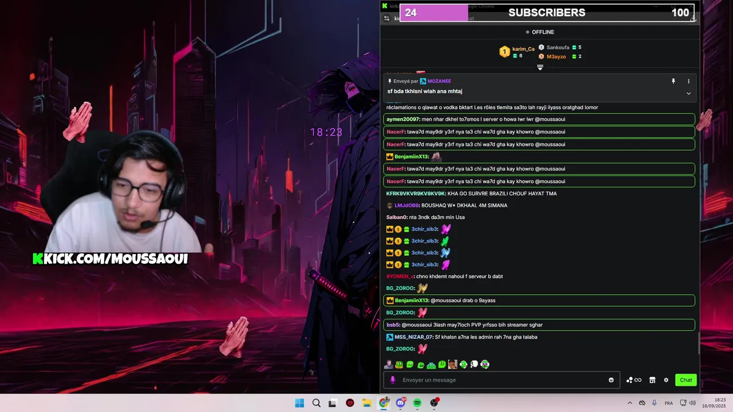733x412 pixels.
Task: Click username MSS_NIZAR_07 in chat
Action: 413,337
